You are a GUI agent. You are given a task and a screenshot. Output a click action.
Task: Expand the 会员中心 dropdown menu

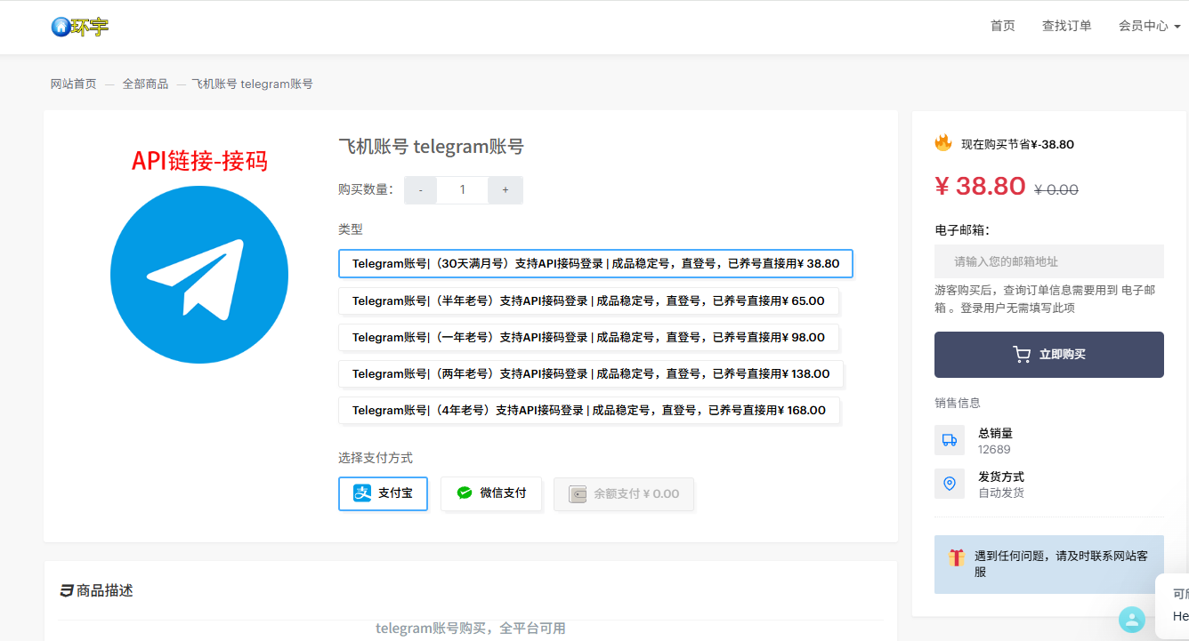click(1149, 26)
